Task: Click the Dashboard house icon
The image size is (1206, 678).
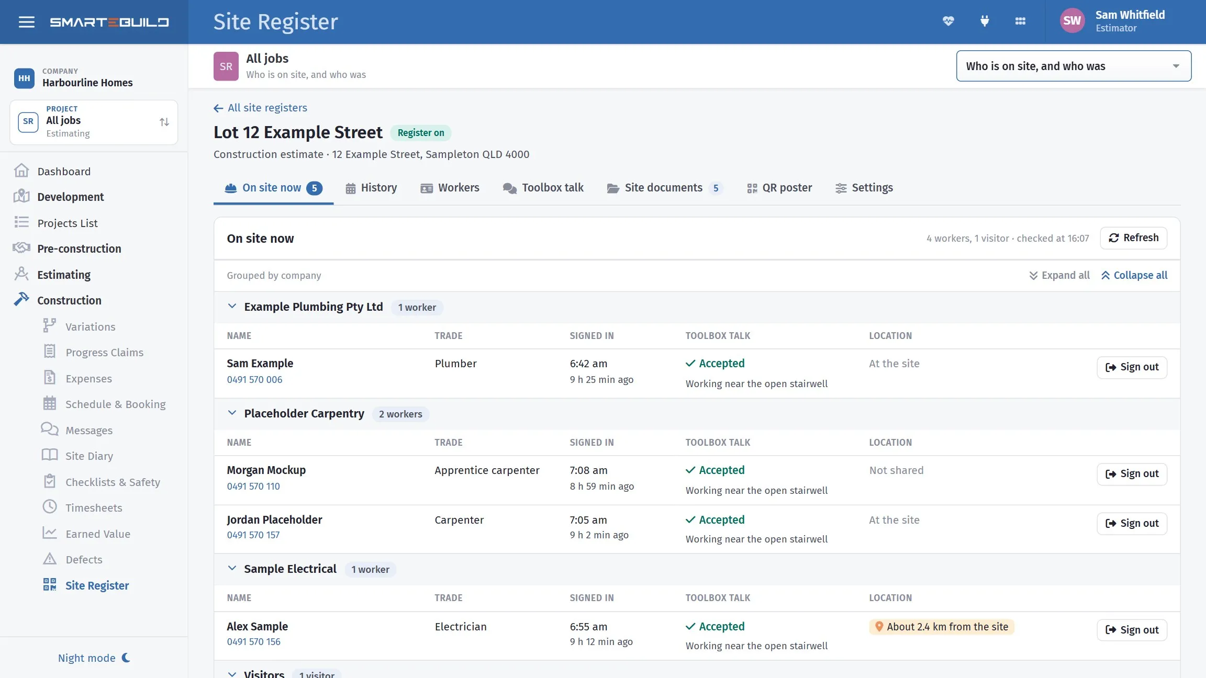Action: click(x=21, y=171)
